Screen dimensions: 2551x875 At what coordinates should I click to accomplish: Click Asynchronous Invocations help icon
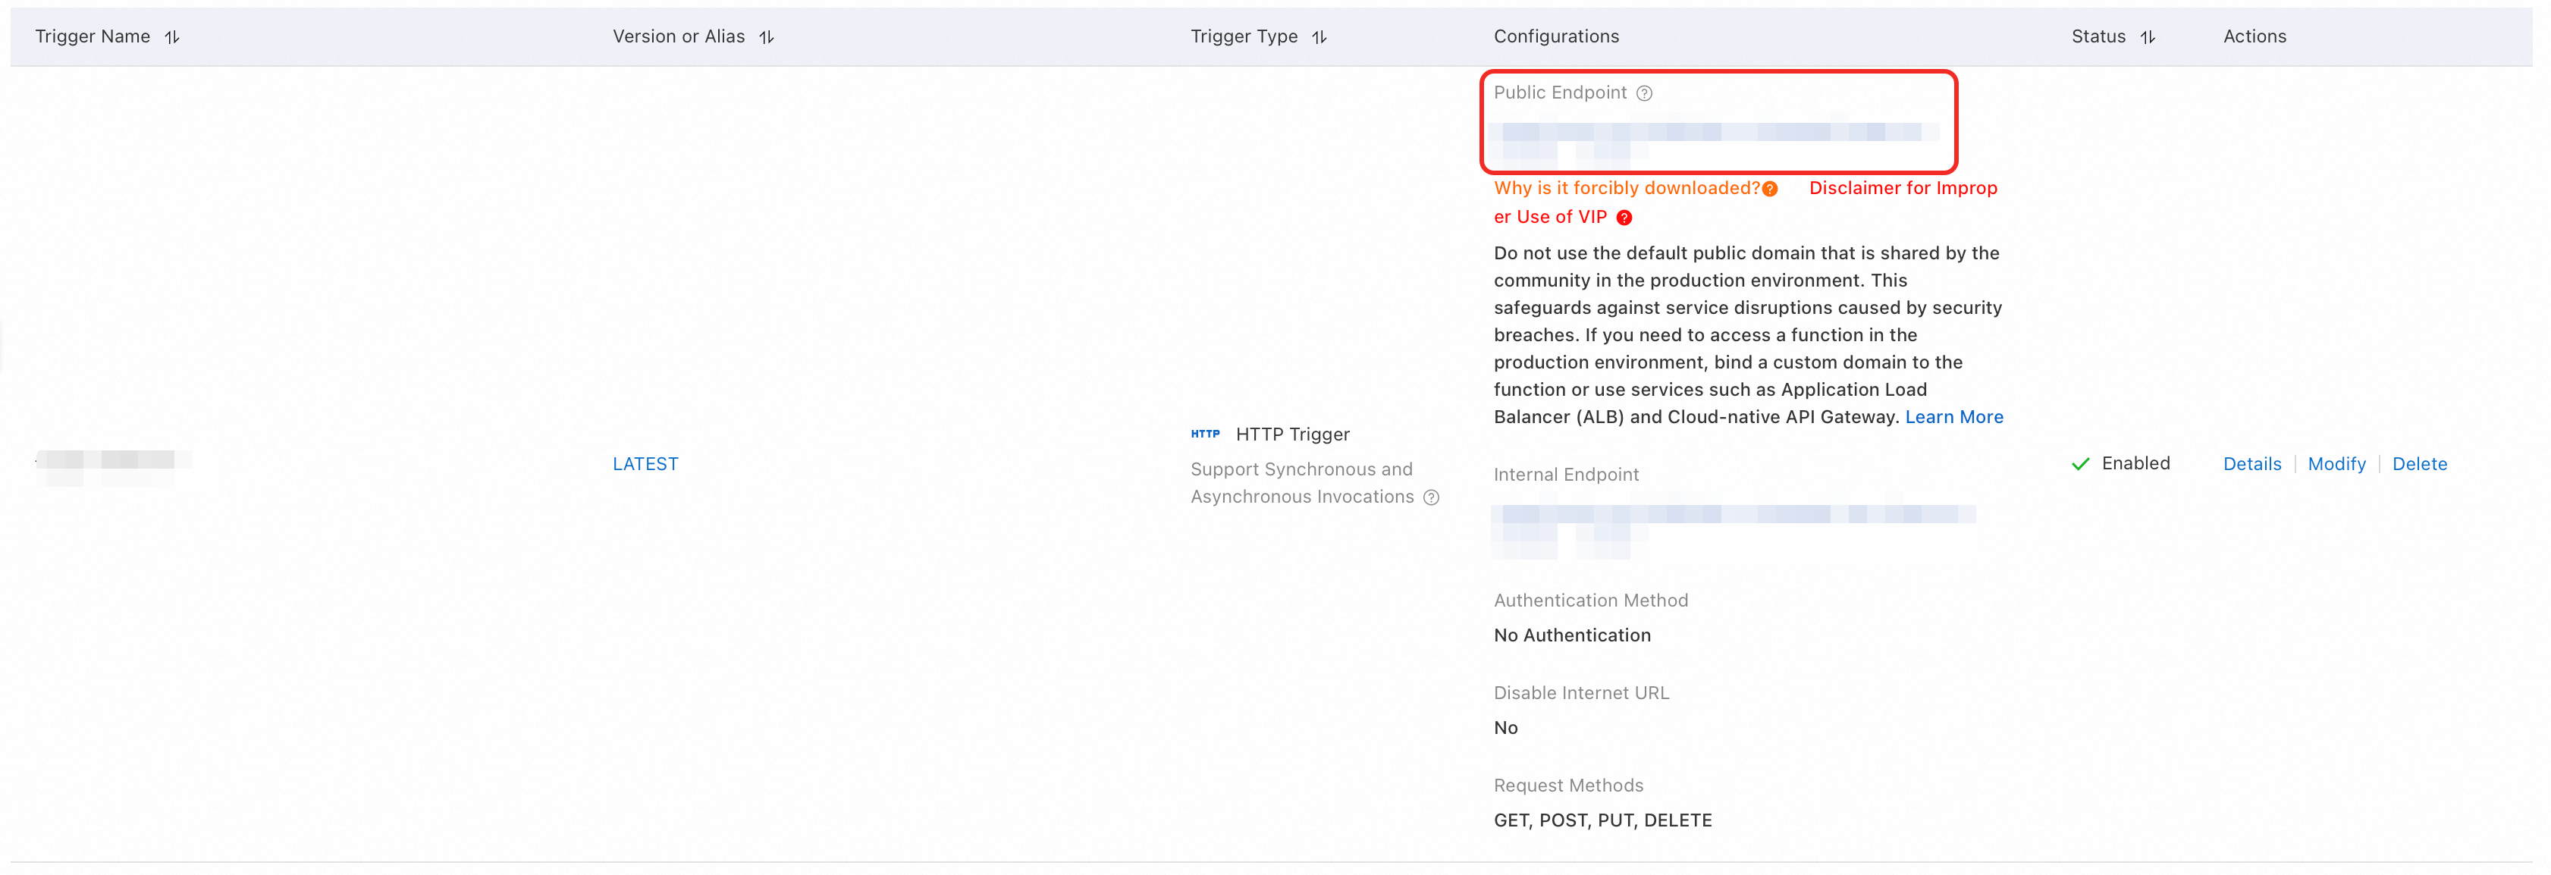[x=1431, y=498]
